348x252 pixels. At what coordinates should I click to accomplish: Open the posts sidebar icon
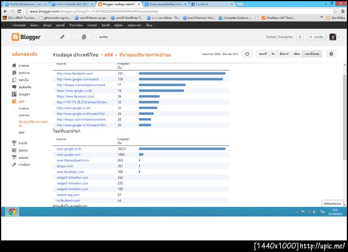(14, 72)
